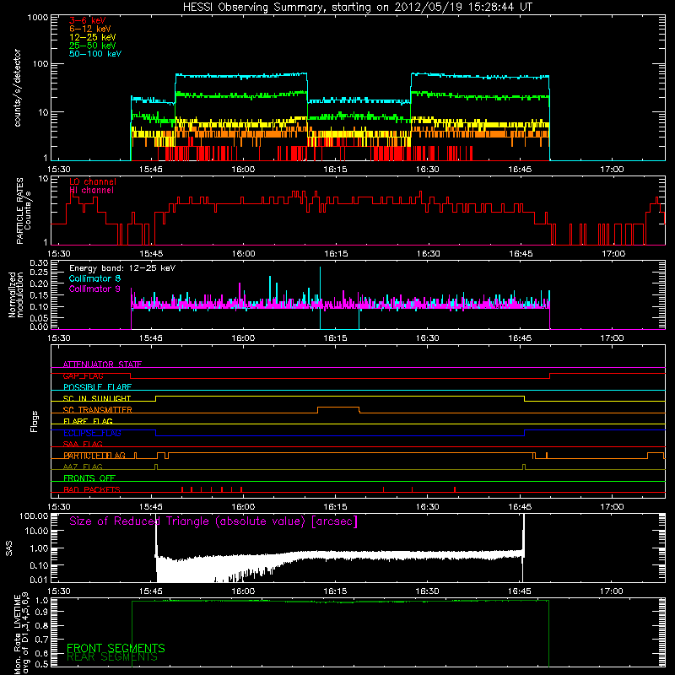675x675 pixels.
Task: Select the Collimator 8 legend label
Action: click(x=94, y=278)
